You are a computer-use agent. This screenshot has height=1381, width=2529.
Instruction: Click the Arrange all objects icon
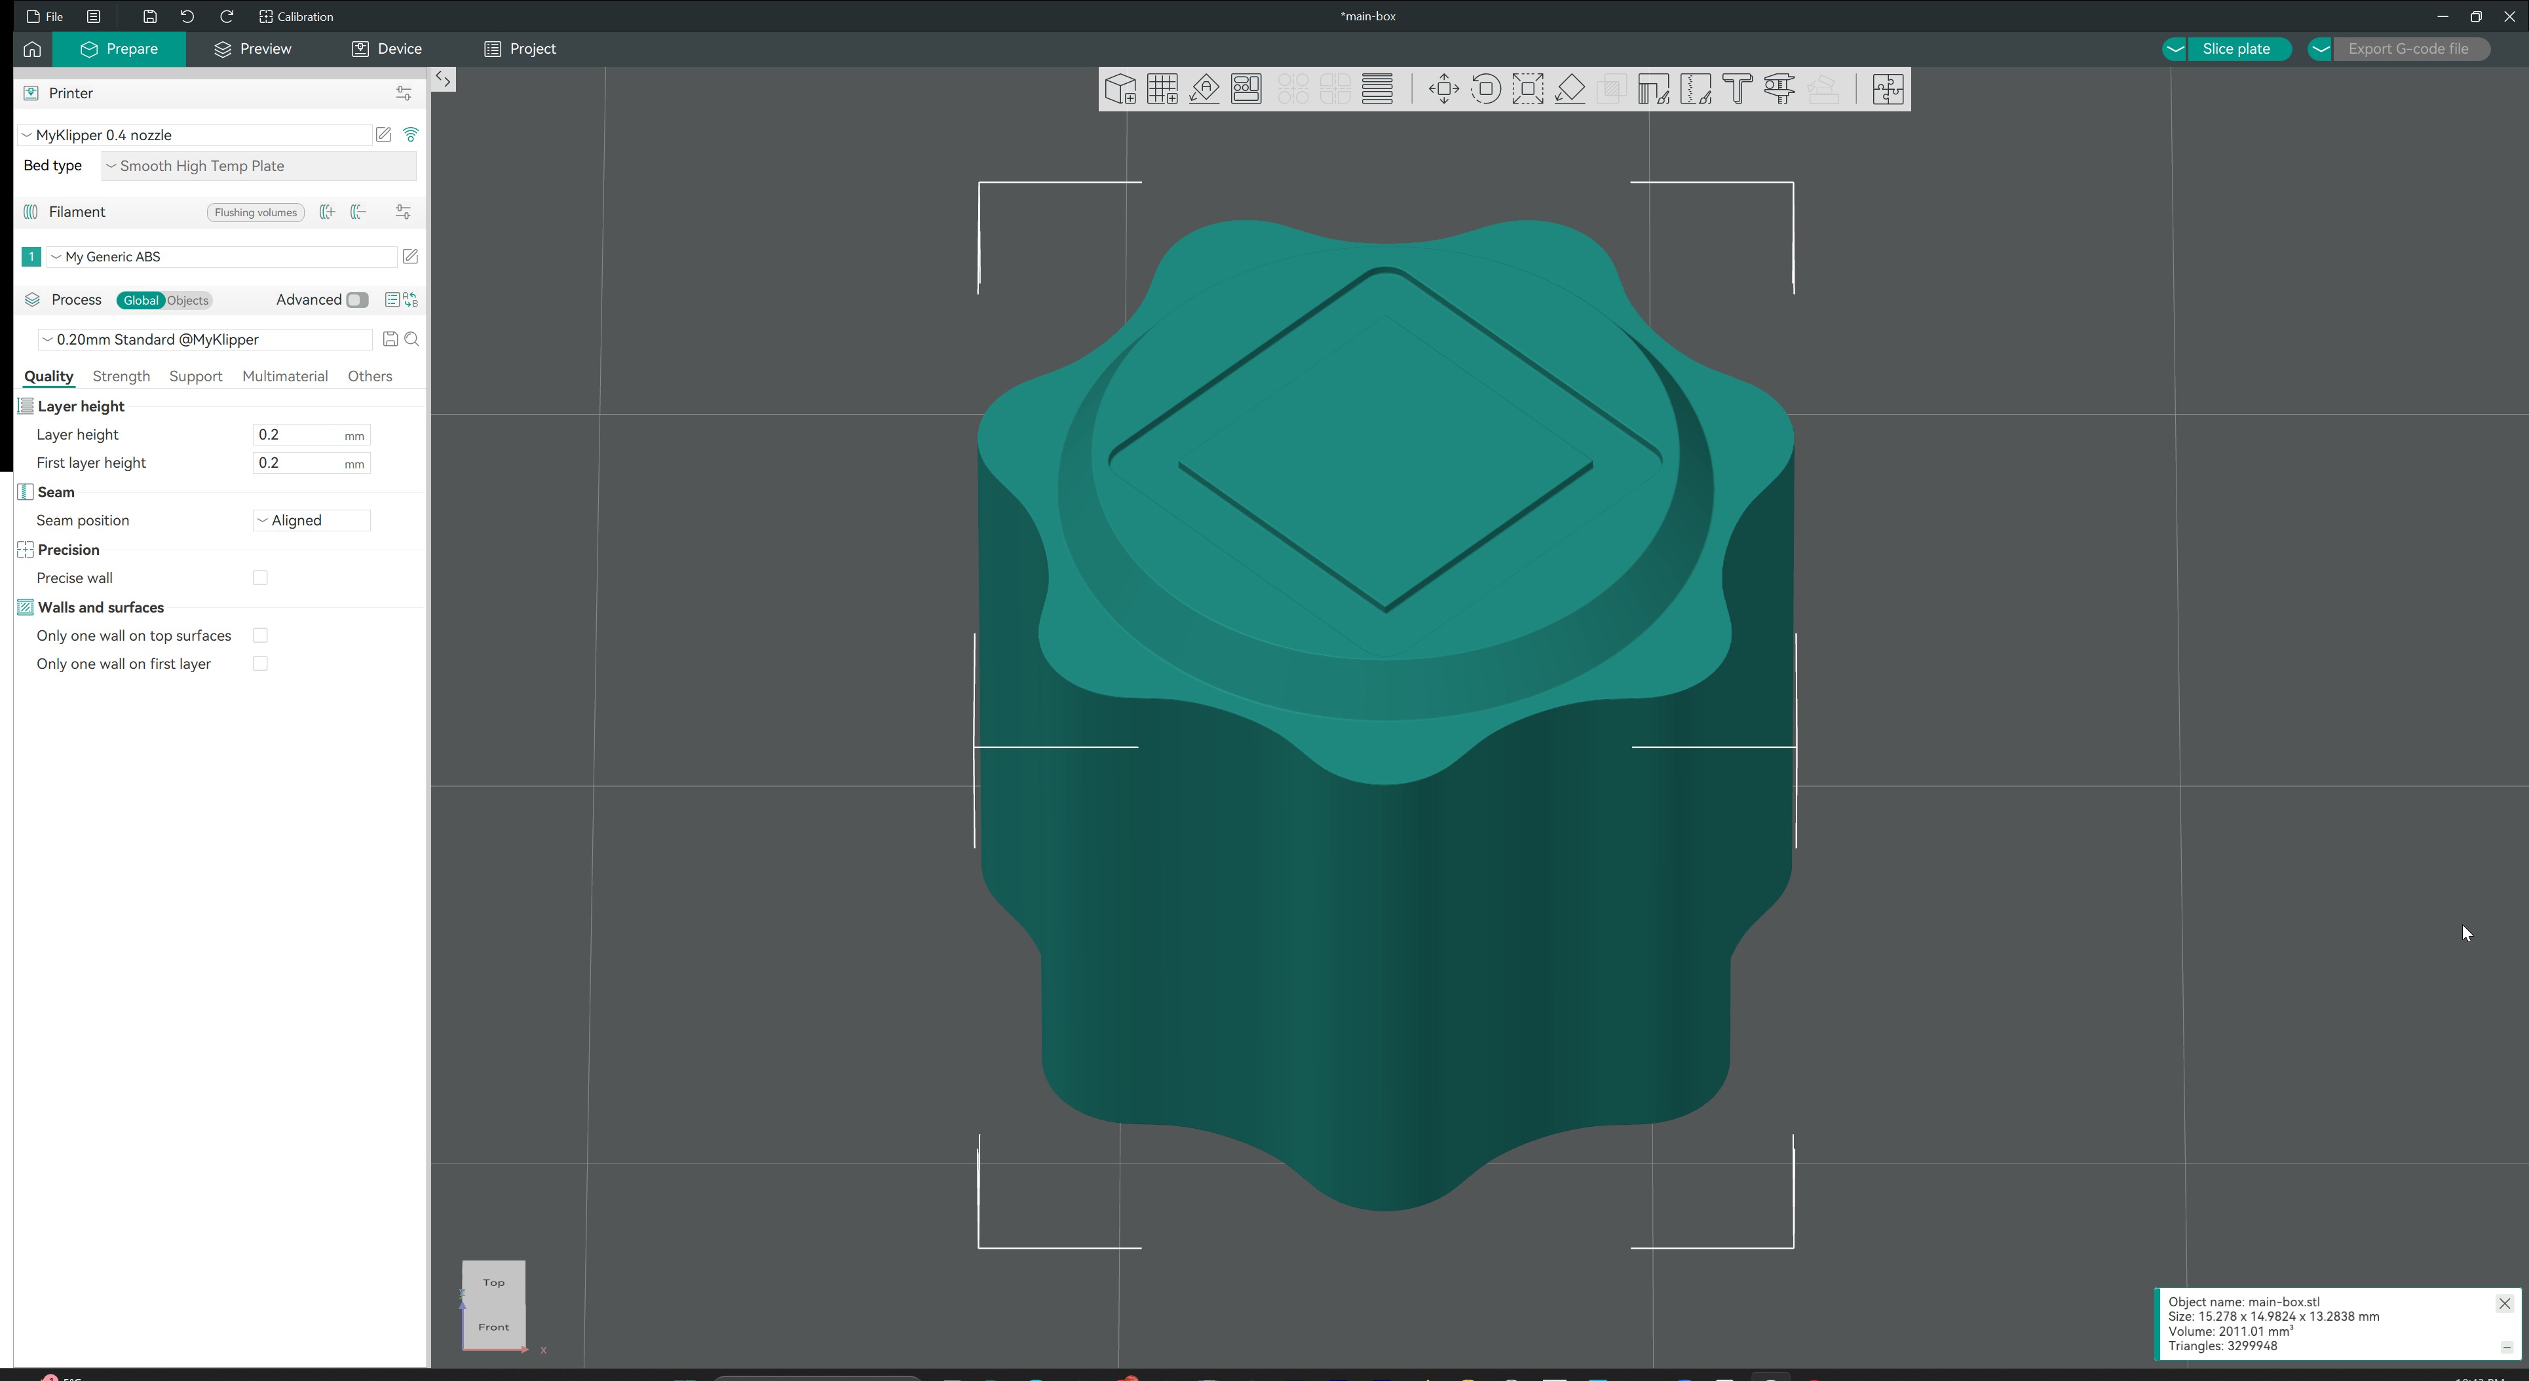coord(1247,89)
